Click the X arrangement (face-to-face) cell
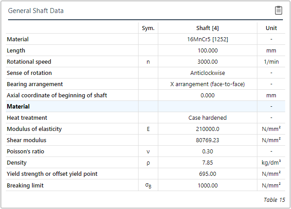This screenshot has height=209, width=291. click(x=208, y=84)
